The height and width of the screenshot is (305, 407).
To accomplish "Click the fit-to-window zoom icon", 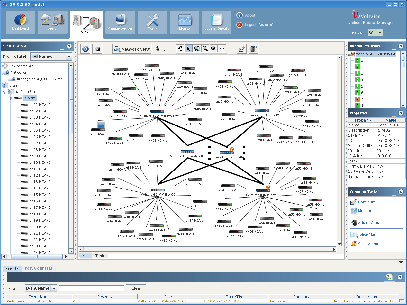I will point(222,49).
